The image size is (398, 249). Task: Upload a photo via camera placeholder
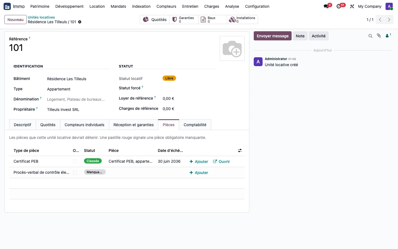[x=232, y=48]
